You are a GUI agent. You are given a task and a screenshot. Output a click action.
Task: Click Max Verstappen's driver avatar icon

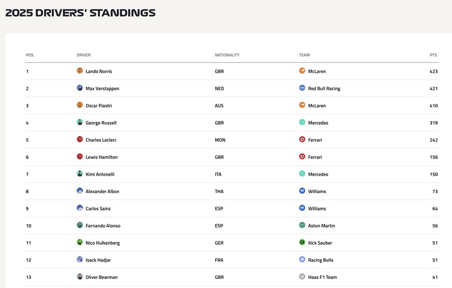80,88
